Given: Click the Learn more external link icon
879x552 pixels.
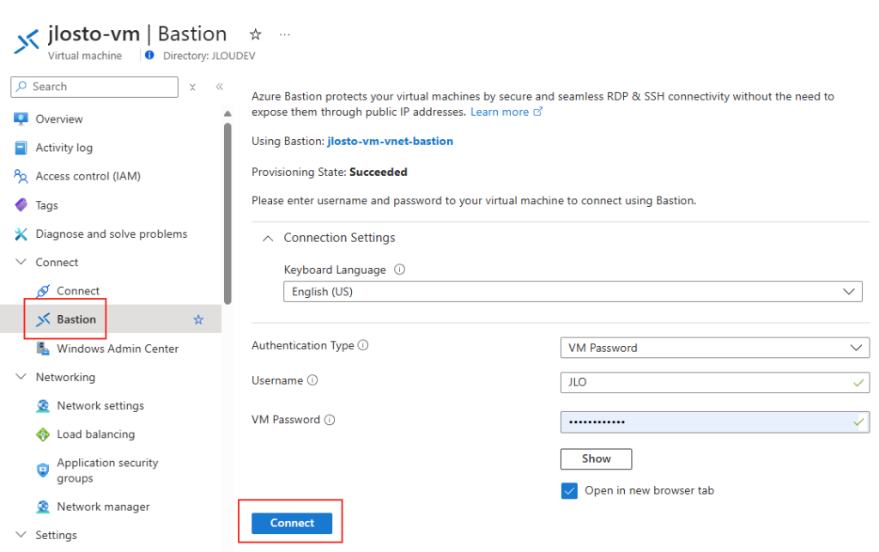Looking at the screenshot, I should click(x=537, y=112).
